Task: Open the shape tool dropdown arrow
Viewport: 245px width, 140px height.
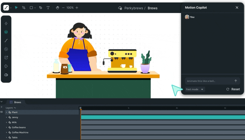Action: coord(35,8)
